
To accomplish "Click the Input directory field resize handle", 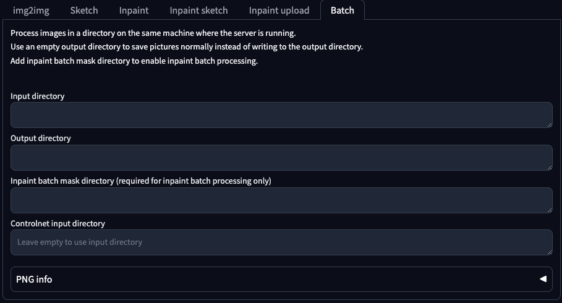I will [549, 124].
